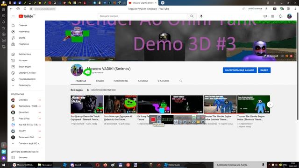This screenshot has width=299, height=168.
Task: Click the YouTube logo
Action: tap(26, 16)
